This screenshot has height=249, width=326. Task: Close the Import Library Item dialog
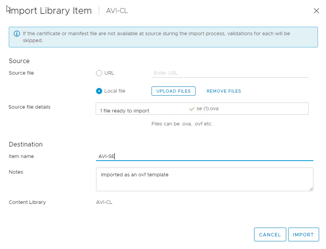click(x=316, y=11)
